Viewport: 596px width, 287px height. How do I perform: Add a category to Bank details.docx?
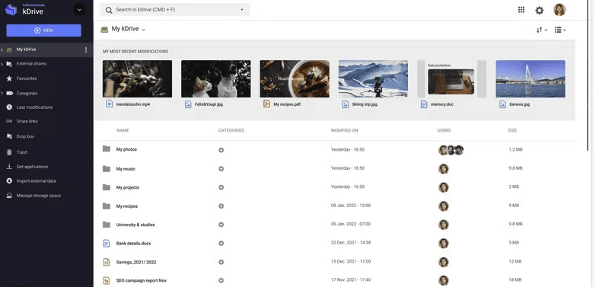(x=222, y=244)
